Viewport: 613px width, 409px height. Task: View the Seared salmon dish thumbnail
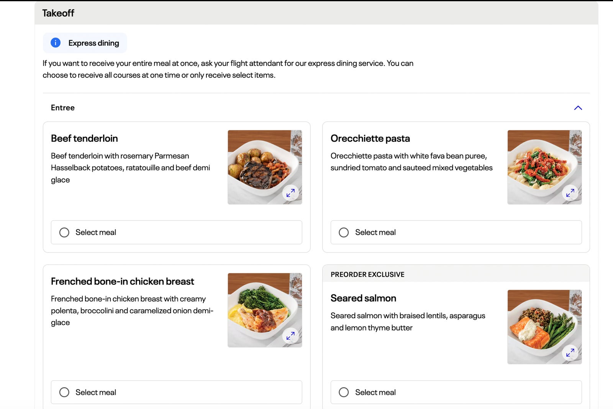[544, 327]
